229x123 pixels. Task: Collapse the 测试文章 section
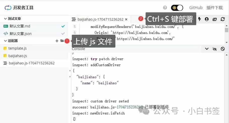(x=5, y=19)
